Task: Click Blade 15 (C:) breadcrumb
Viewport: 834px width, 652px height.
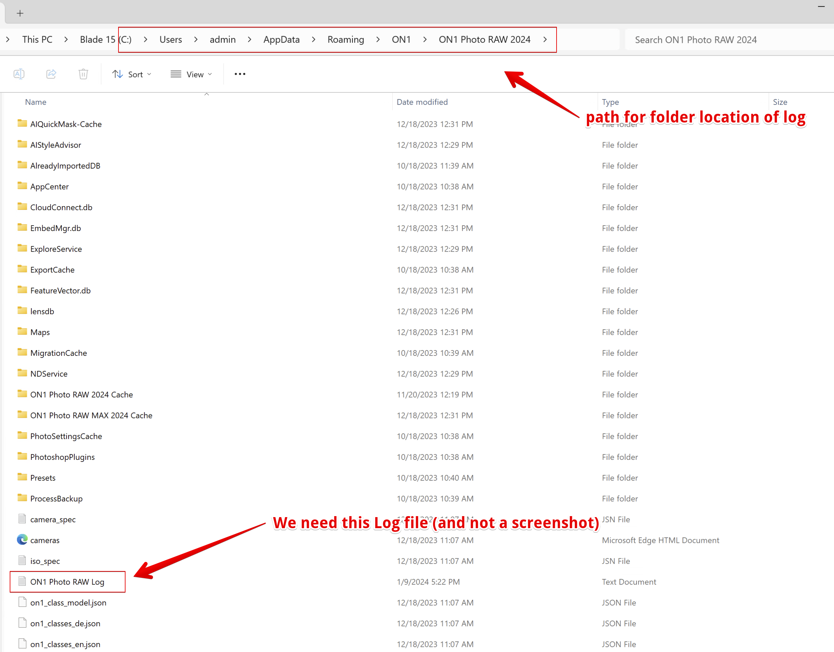Action: click(106, 40)
